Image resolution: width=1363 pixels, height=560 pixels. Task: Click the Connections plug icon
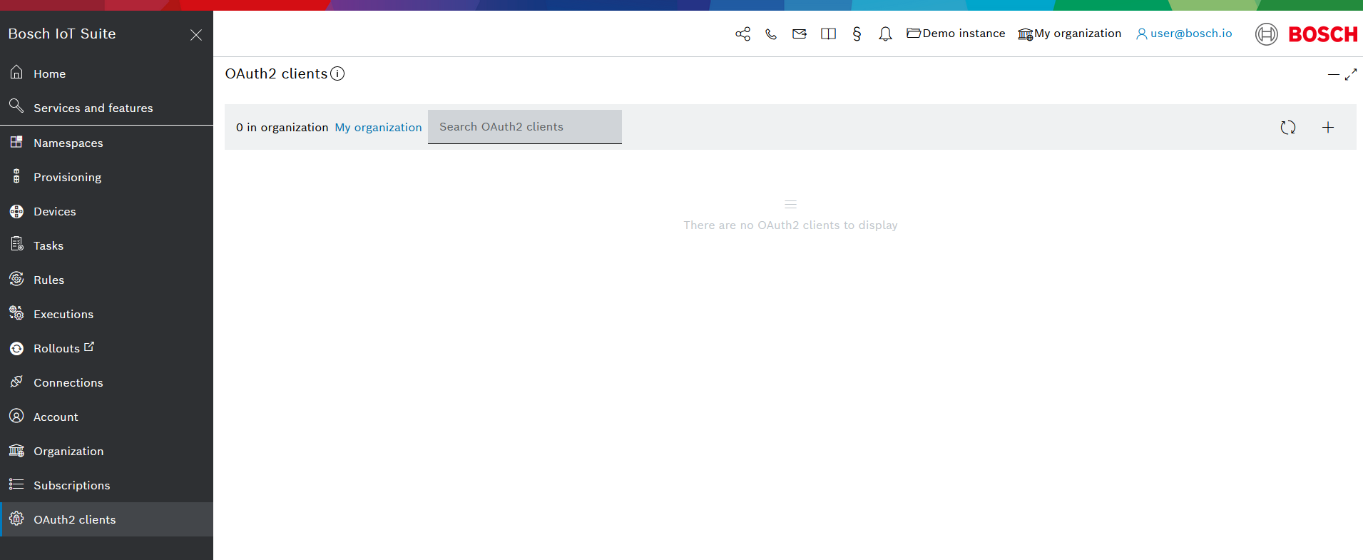[x=16, y=382]
